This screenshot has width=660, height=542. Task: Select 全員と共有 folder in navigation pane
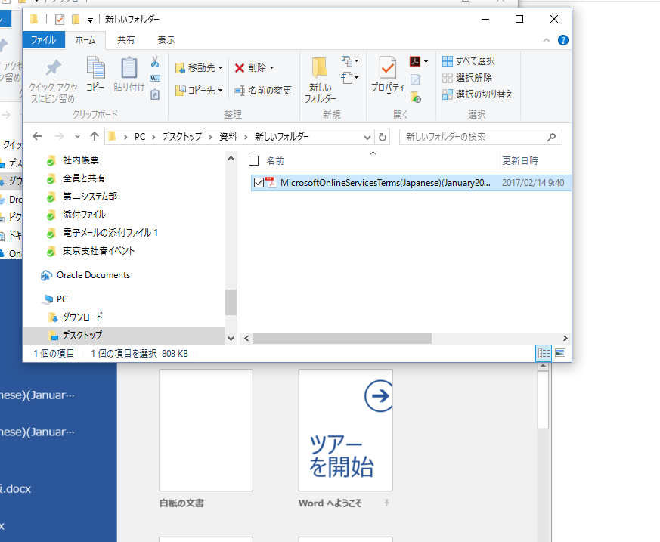click(84, 178)
